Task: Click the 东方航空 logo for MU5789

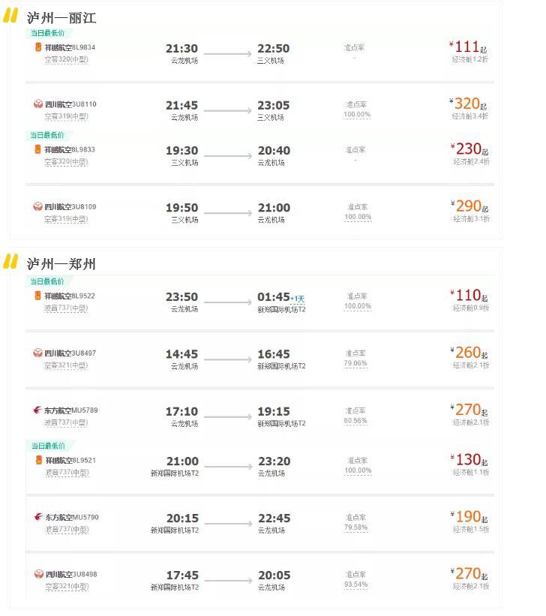Action: tap(38, 410)
